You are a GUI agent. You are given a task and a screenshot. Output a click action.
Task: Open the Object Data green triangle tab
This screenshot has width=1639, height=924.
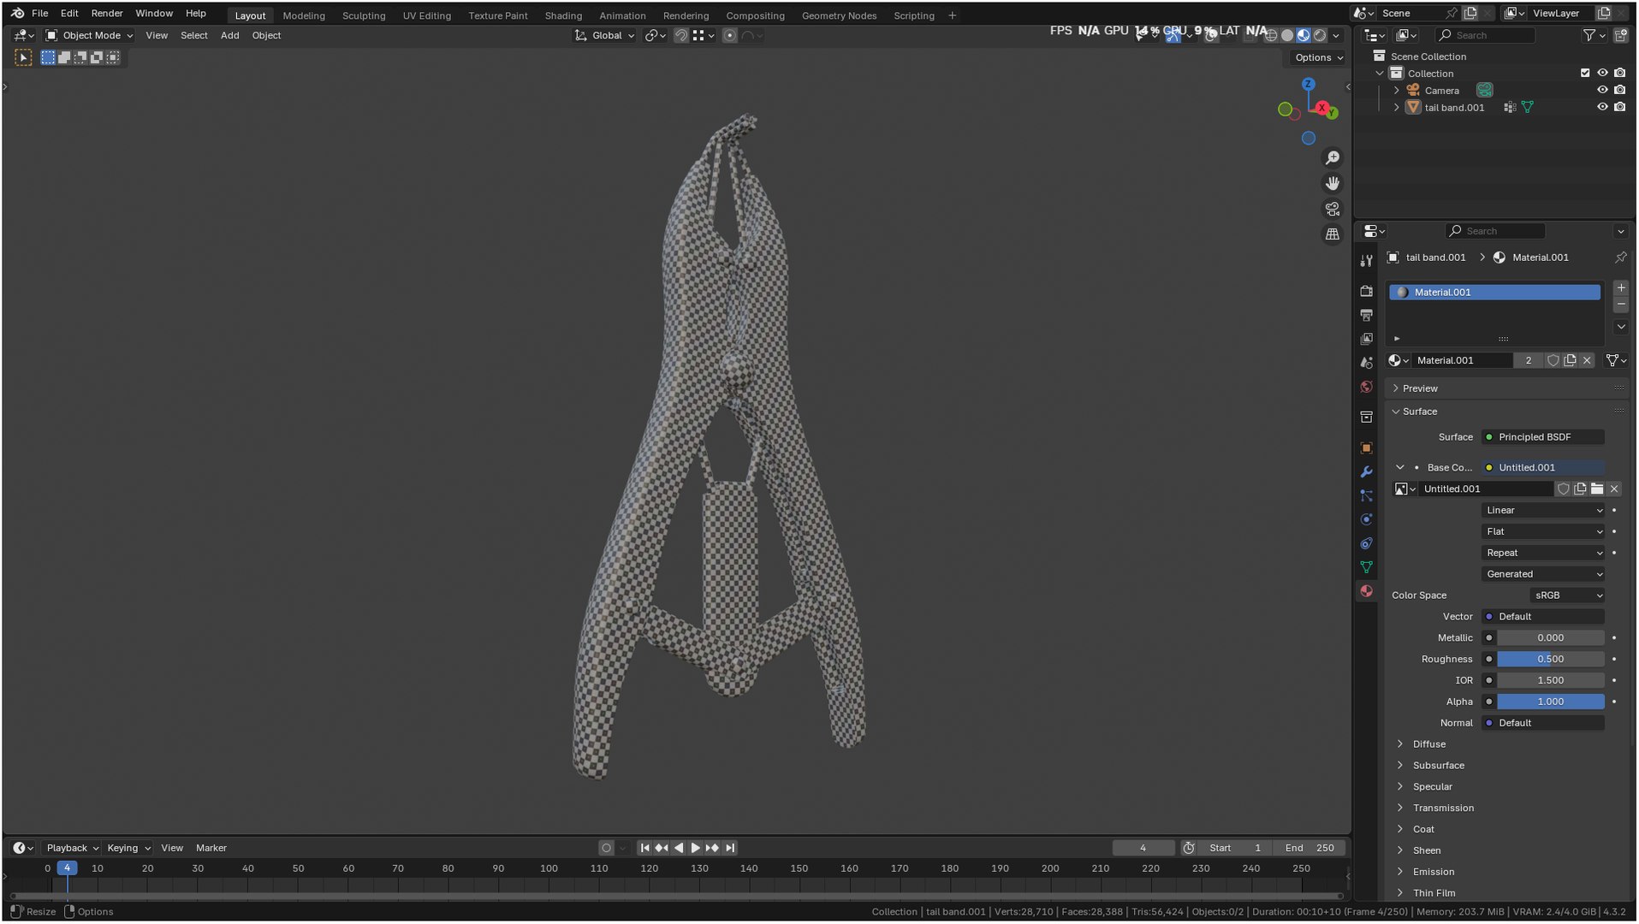(1367, 568)
